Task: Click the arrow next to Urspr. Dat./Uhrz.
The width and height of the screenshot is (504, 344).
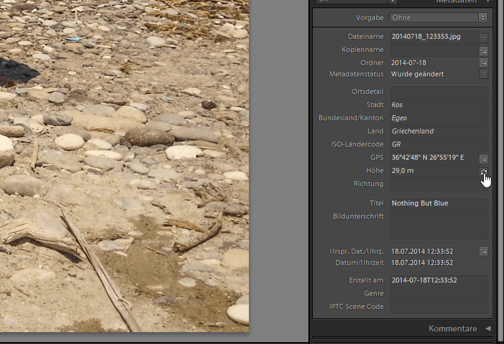Action: tap(483, 251)
